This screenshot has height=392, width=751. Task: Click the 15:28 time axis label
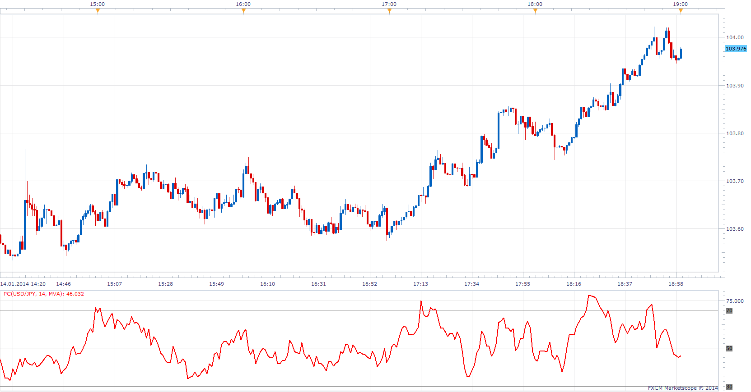coord(165,284)
